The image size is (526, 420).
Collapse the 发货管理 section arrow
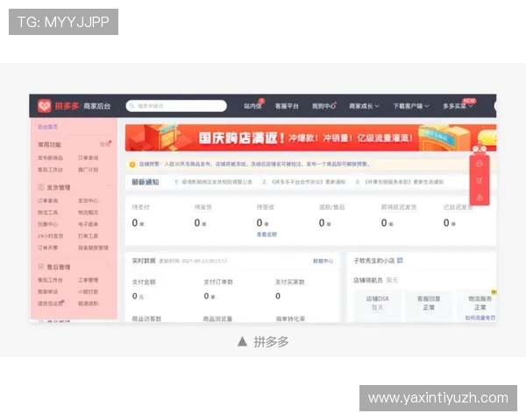click(x=108, y=185)
